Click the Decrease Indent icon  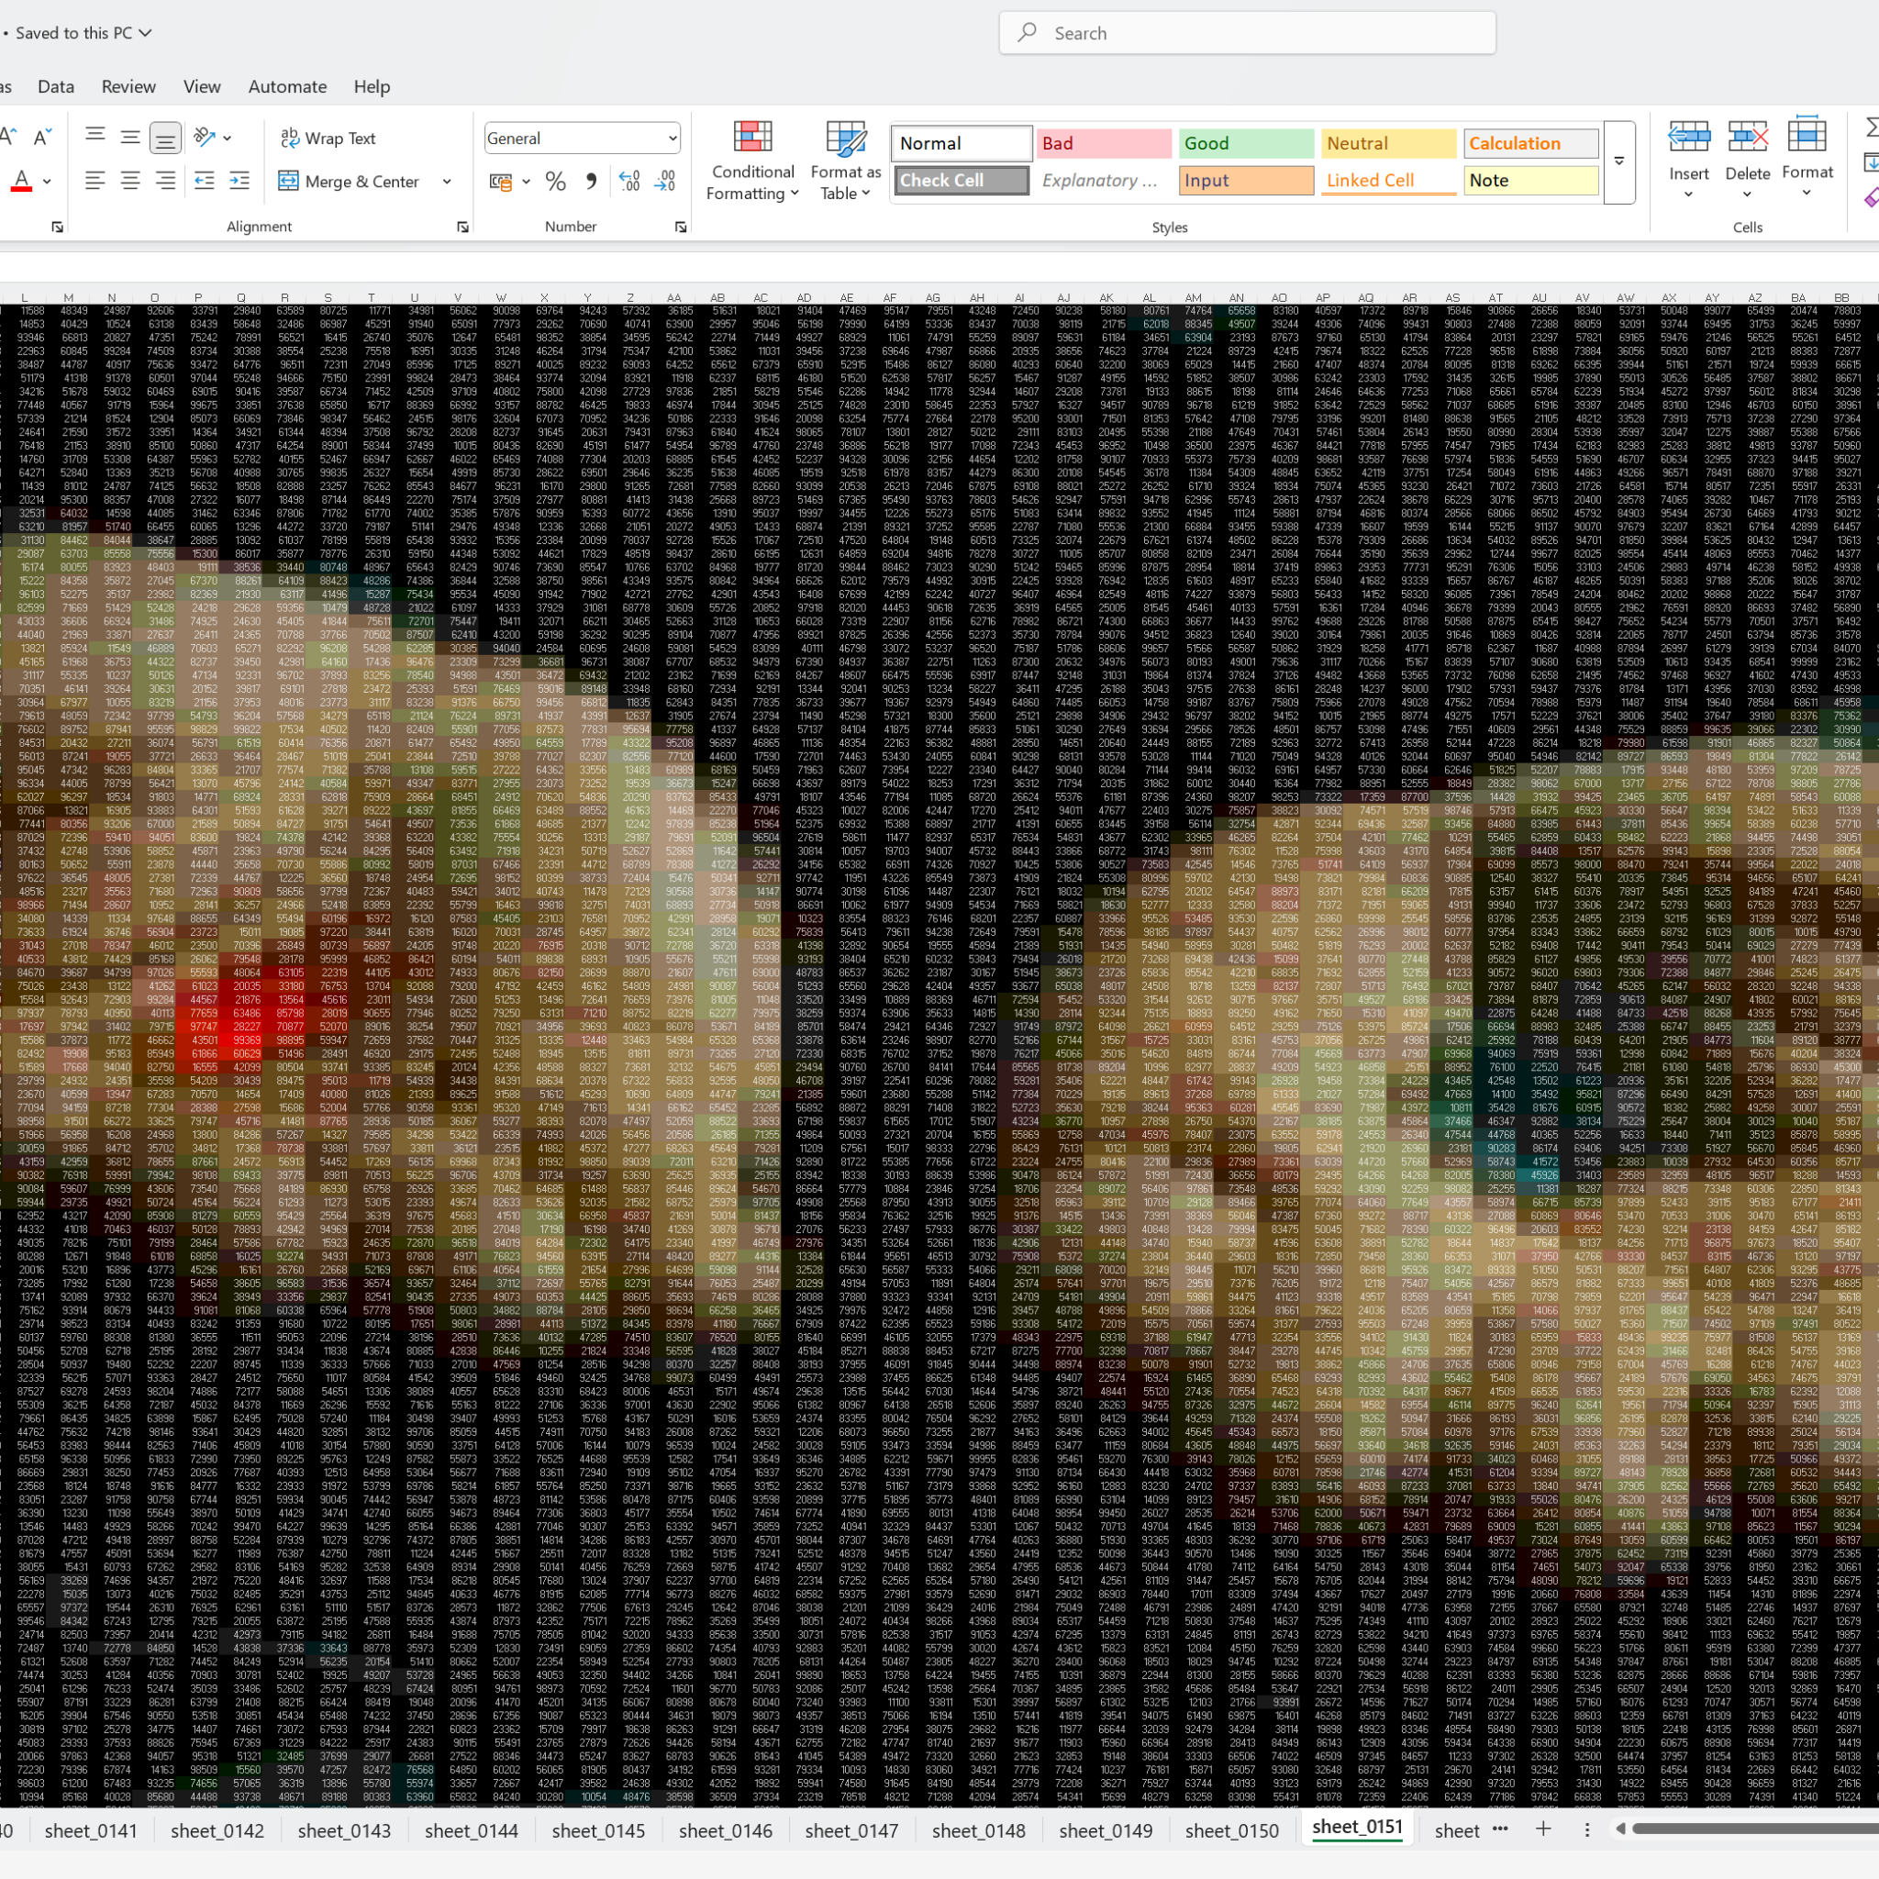point(205,181)
